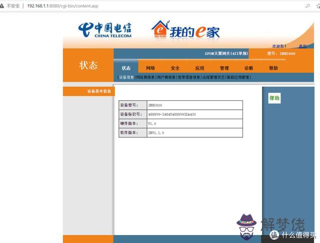Open the 管理 tab

[224, 68]
